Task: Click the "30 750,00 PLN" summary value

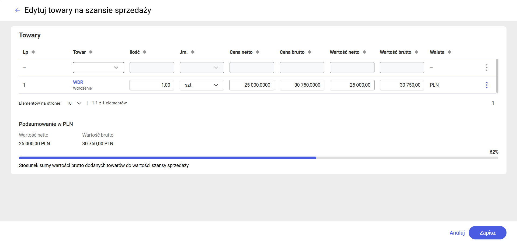Action: tap(98, 144)
